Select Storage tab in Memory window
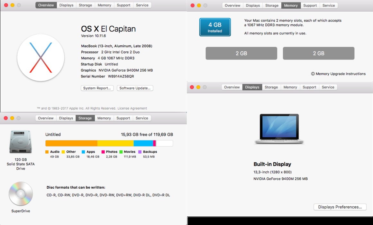The width and height of the screenshot is (373, 225). [x=272, y=5]
